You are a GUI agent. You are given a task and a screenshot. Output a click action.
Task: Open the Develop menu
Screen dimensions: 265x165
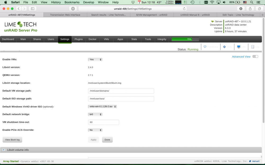pyautogui.click(x=89, y=2)
